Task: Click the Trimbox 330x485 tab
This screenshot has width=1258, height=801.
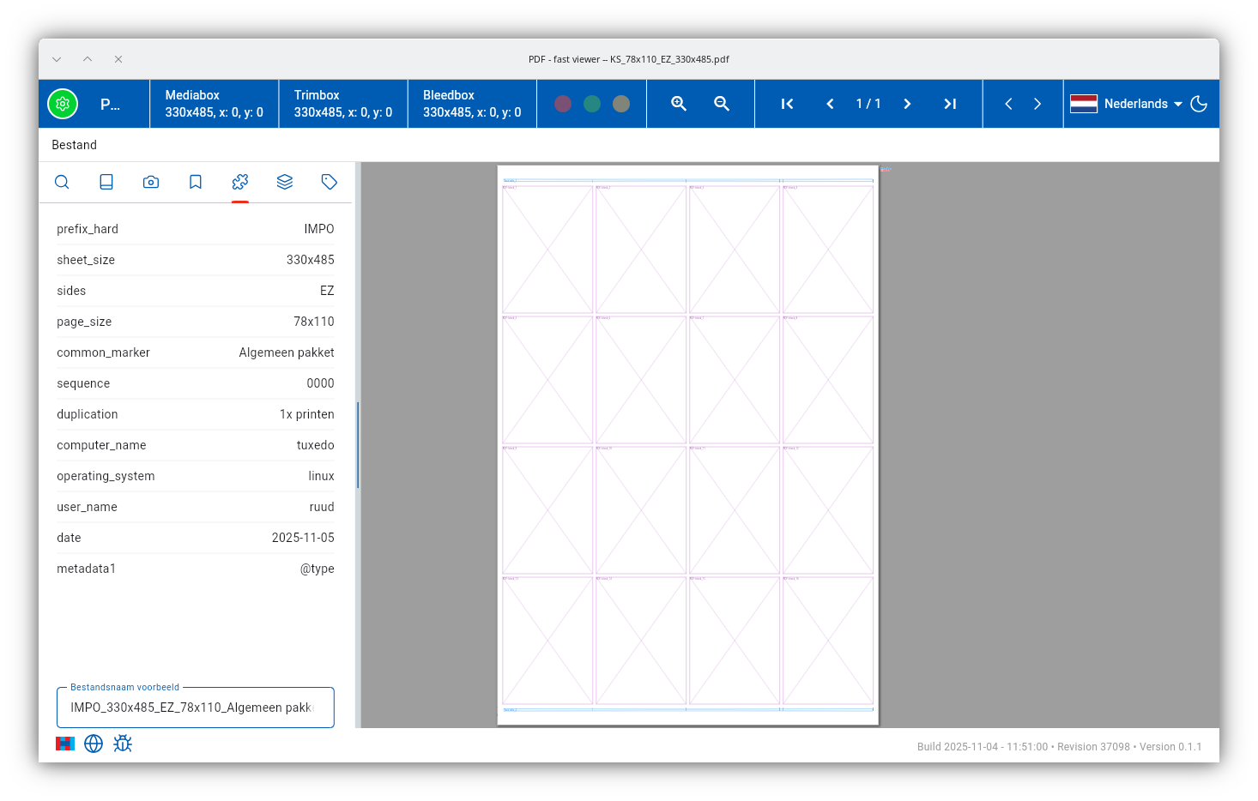Action: [x=342, y=103]
